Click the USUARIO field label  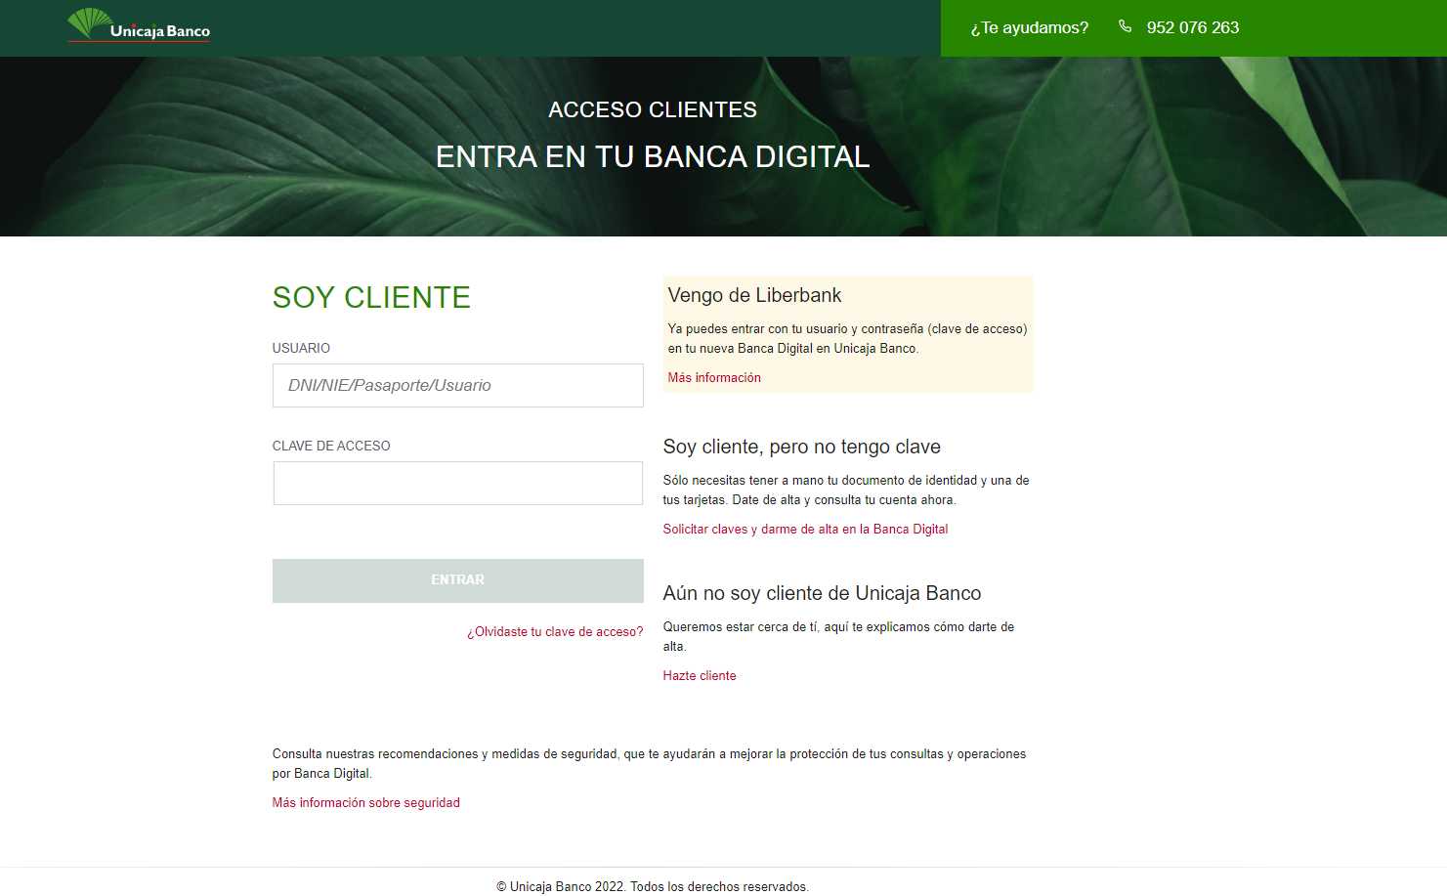pyautogui.click(x=301, y=348)
